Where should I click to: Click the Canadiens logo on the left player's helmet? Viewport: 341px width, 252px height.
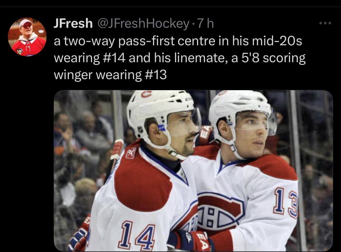tap(147, 94)
